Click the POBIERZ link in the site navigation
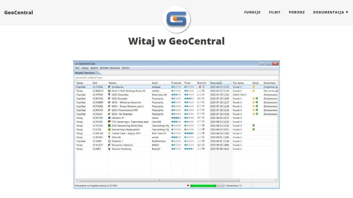Image resolution: width=353 pixels, height=198 pixels. point(297,12)
